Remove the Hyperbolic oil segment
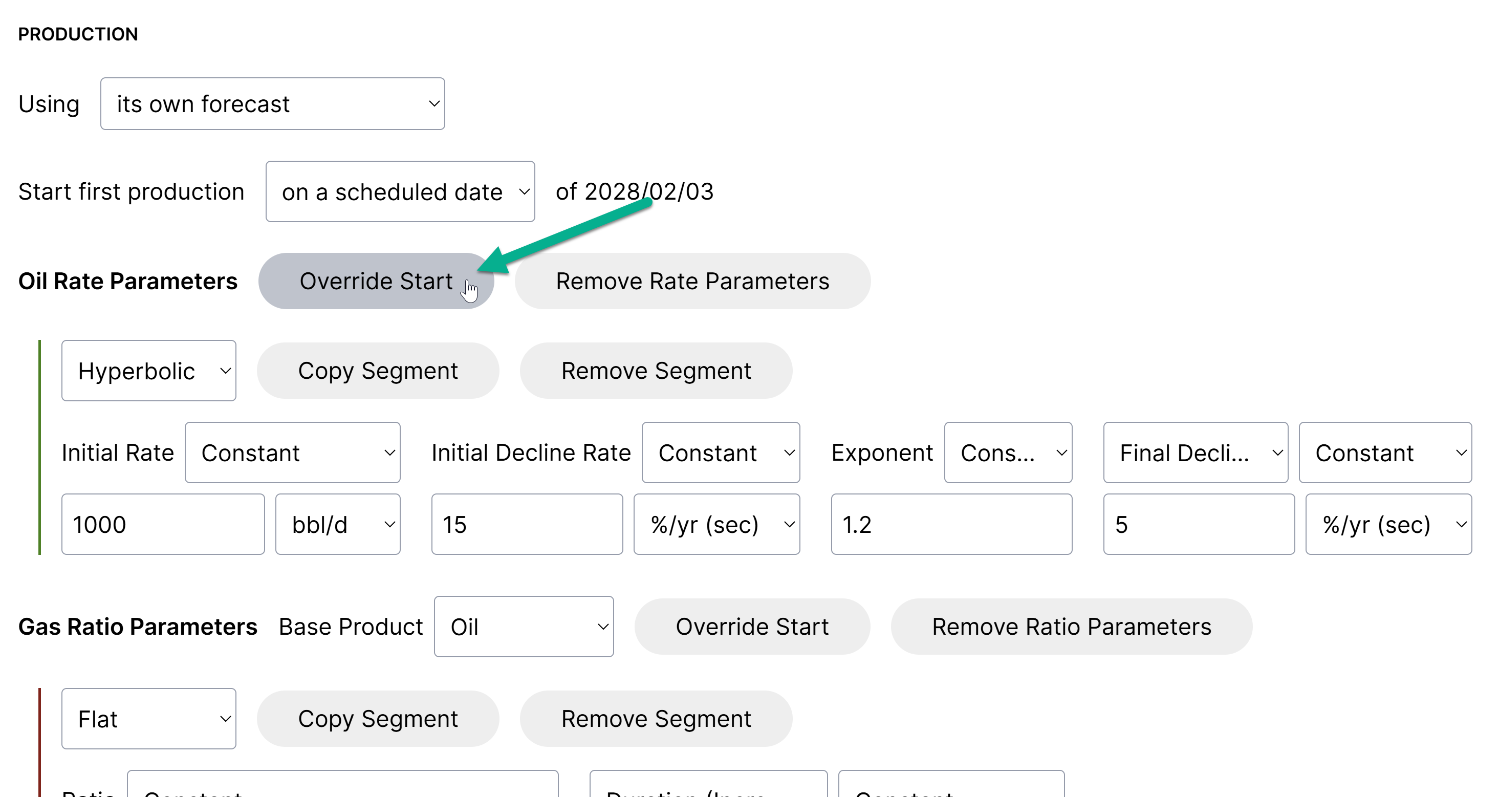 click(656, 371)
